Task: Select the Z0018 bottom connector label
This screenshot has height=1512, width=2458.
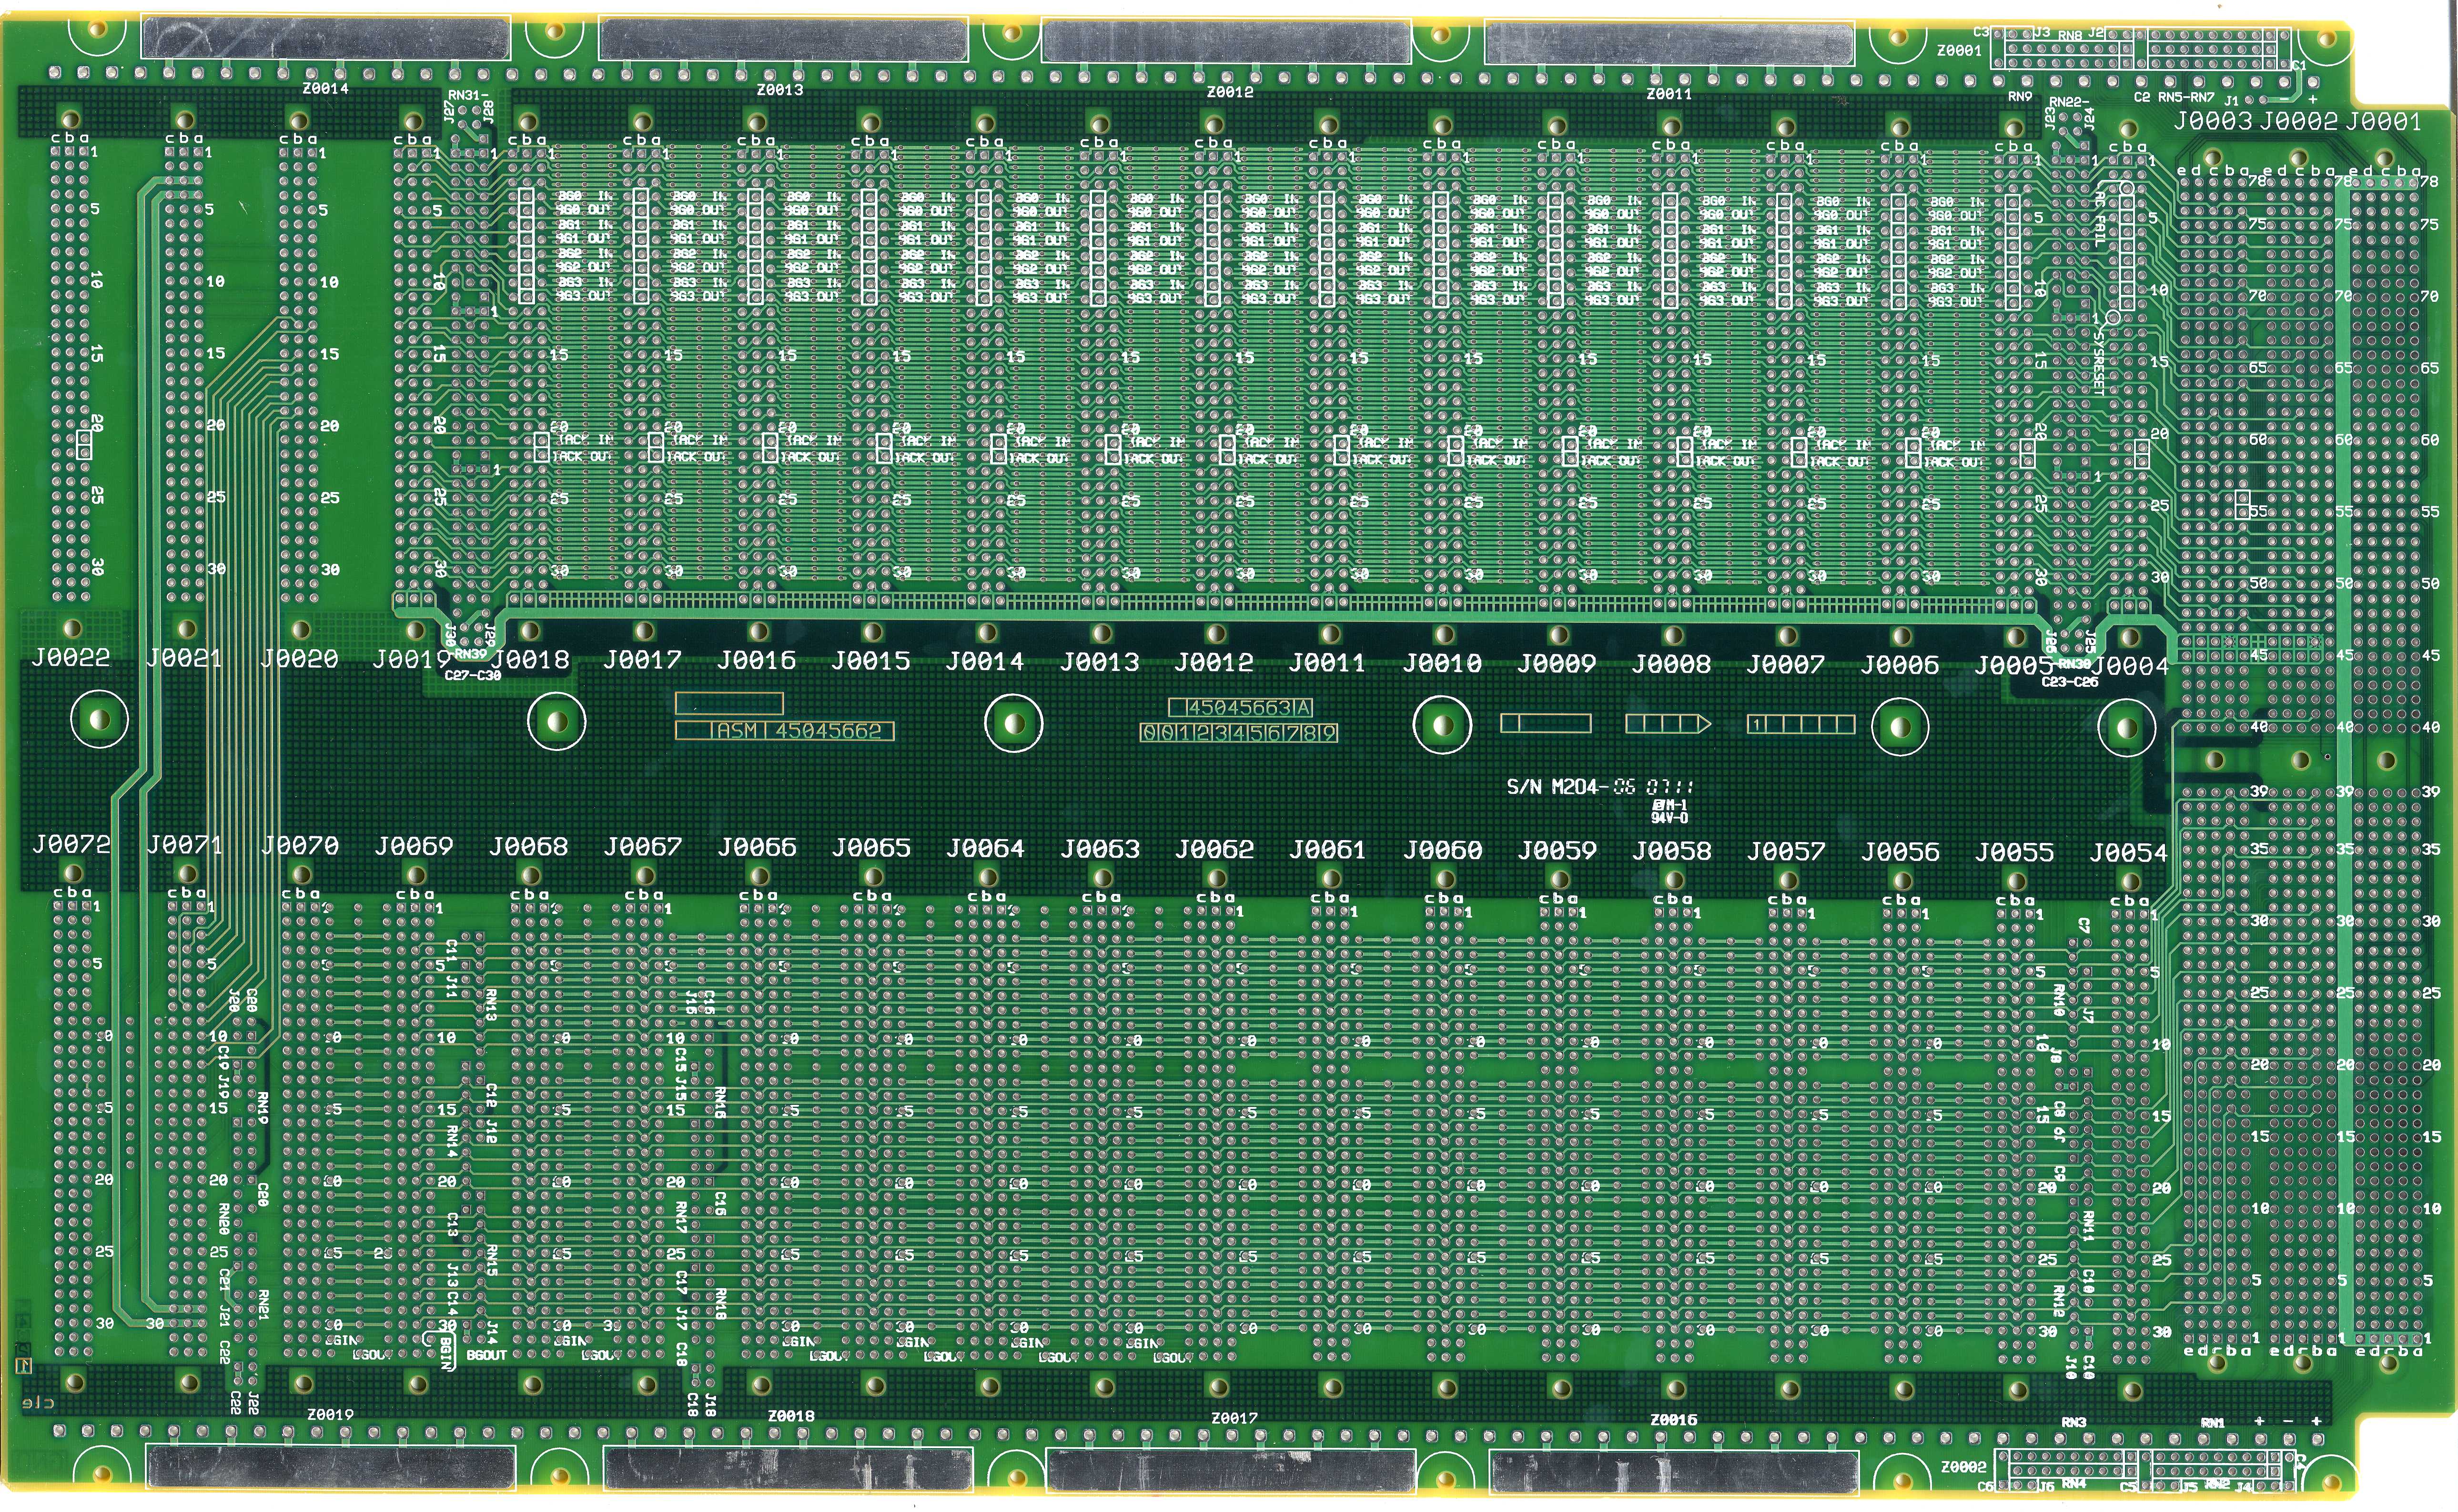Action: pyautogui.click(x=790, y=1416)
